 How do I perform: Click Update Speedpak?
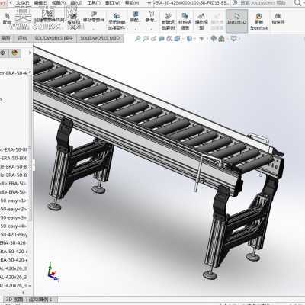tap(258, 22)
